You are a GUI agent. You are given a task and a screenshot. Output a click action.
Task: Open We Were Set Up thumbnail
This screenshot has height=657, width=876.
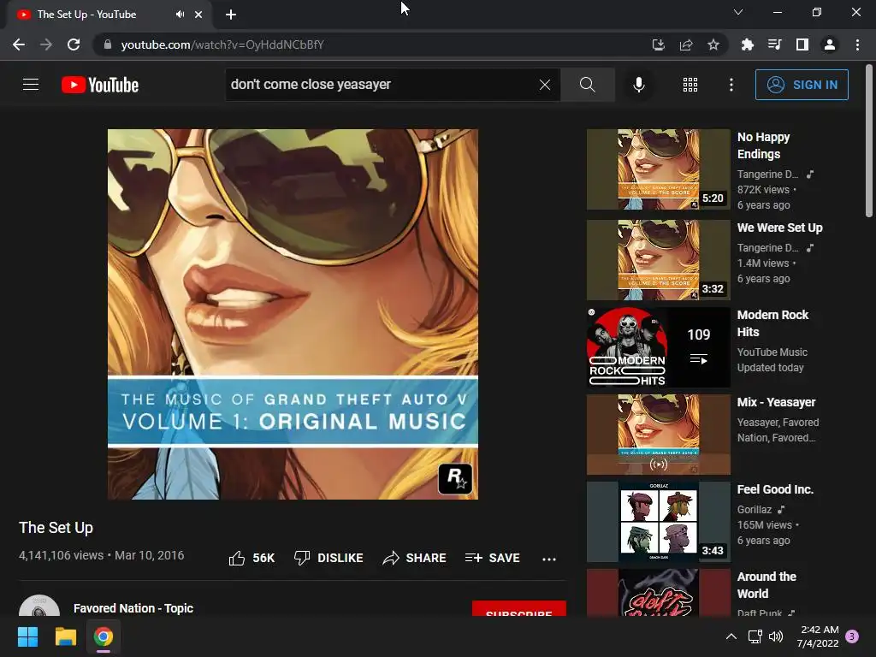click(658, 260)
